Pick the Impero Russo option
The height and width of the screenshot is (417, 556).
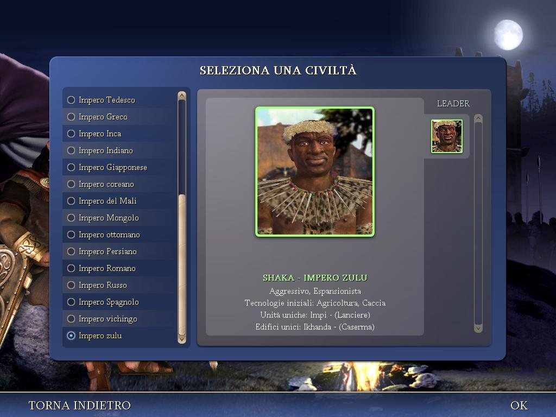coord(119,285)
